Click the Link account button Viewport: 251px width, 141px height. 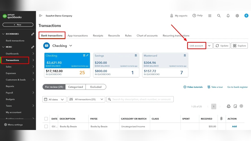pyautogui.click(x=197, y=46)
